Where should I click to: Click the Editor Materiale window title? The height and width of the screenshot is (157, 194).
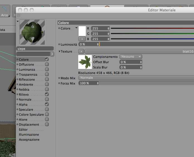(162, 10)
